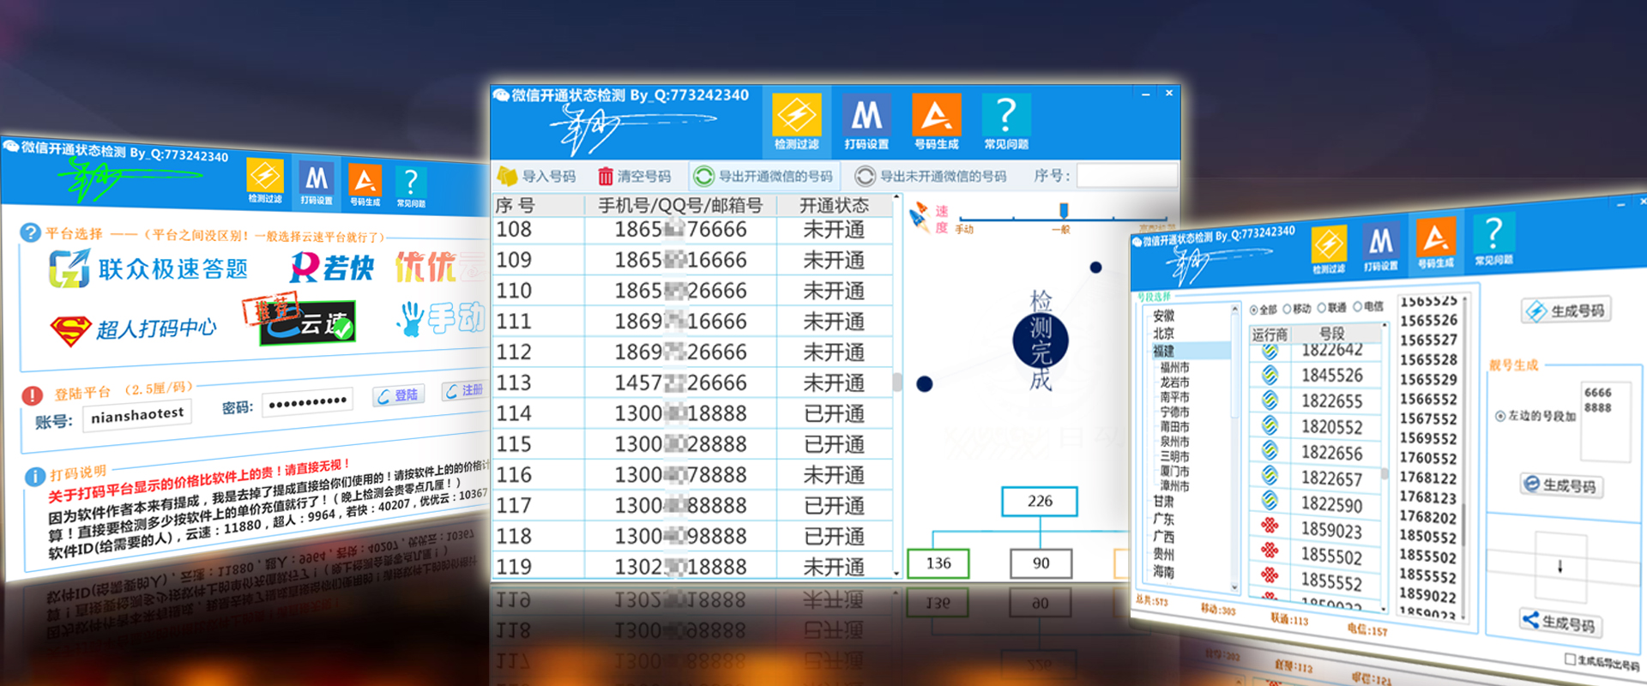The image size is (1647, 686).
Task: Click 号码生成 icon in left window
Action: click(x=365, y=186)
